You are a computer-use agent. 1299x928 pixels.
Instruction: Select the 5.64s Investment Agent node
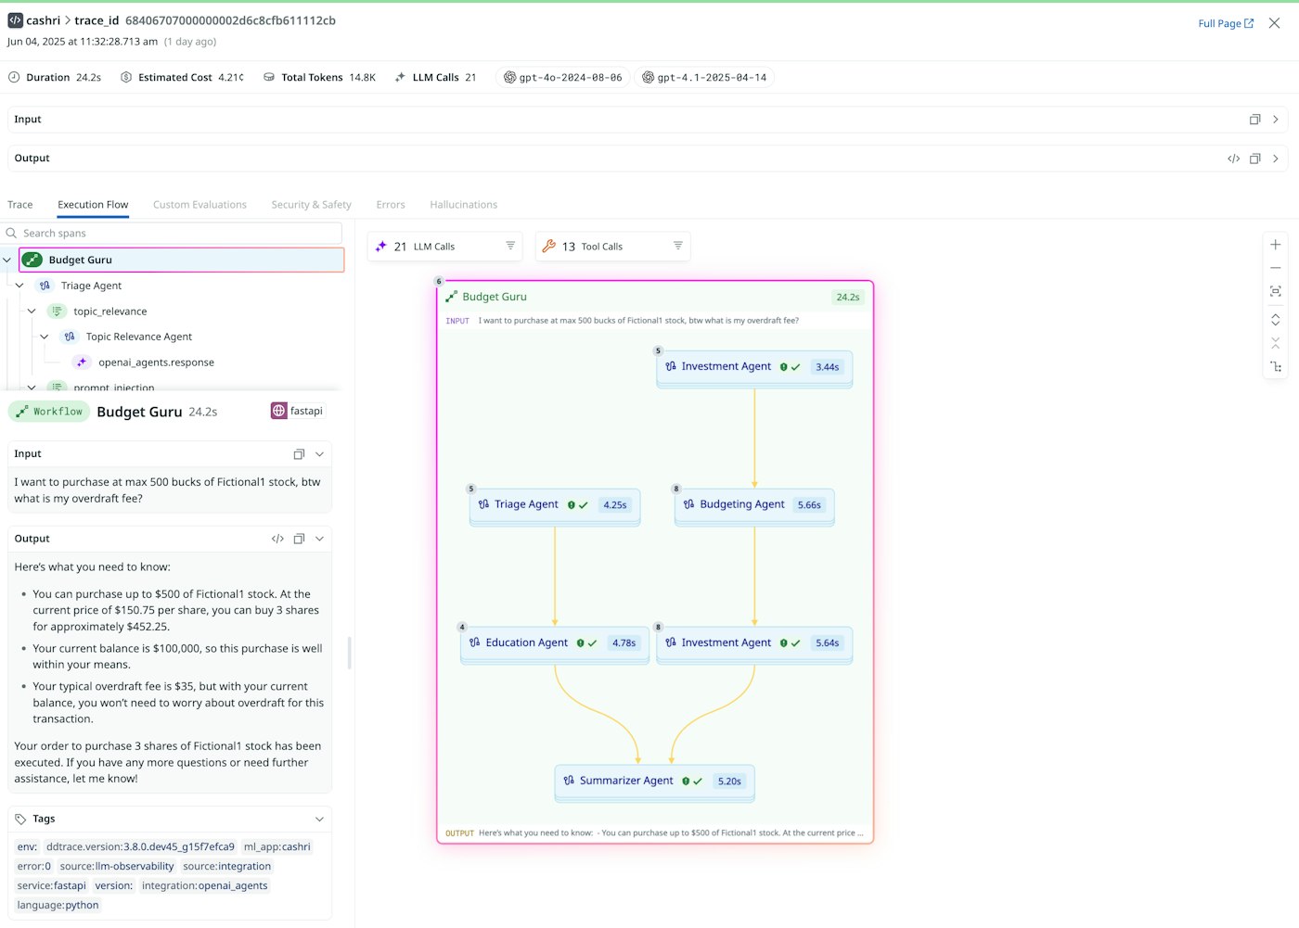tap(754, 643)
